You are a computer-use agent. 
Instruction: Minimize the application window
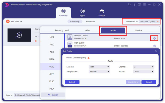point(149,4)
